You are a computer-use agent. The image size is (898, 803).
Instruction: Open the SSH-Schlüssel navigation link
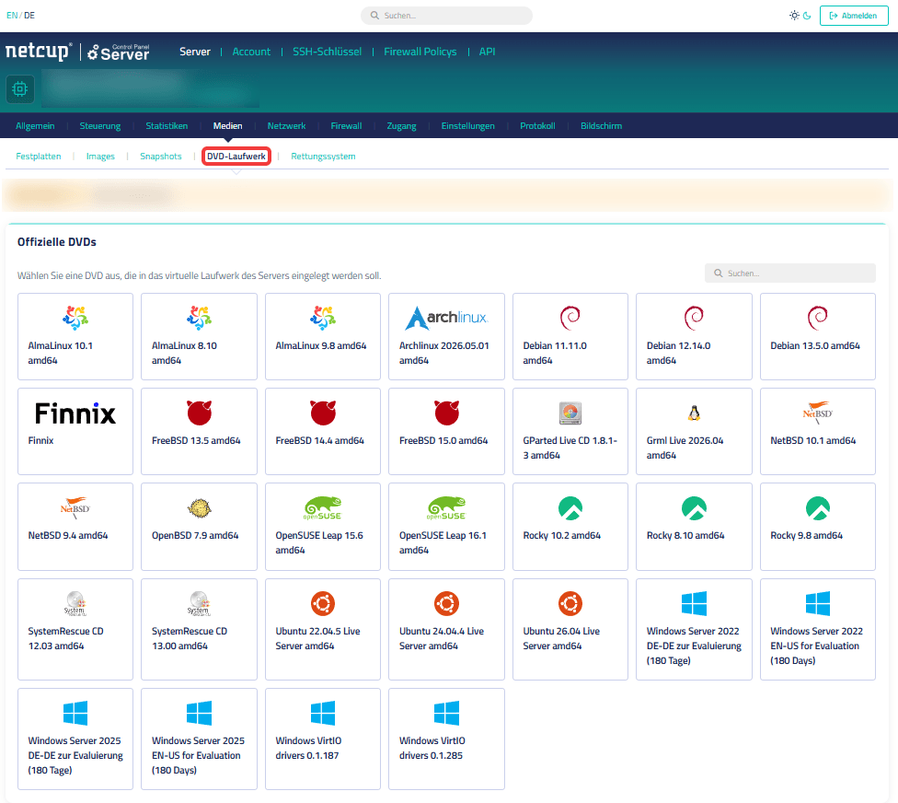[x=327, y=52]
